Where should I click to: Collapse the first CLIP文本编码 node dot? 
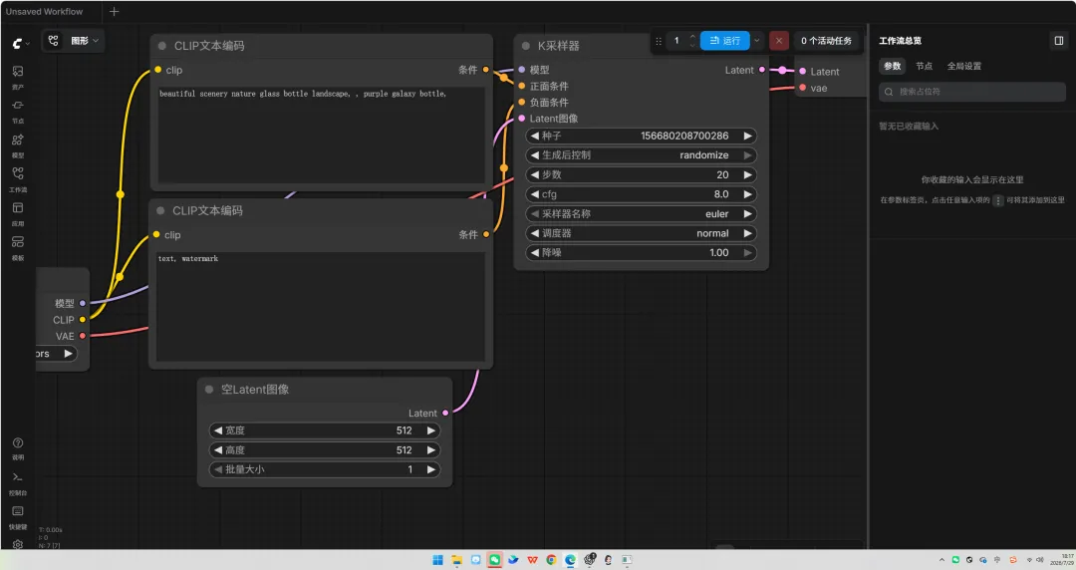(162, 46)
